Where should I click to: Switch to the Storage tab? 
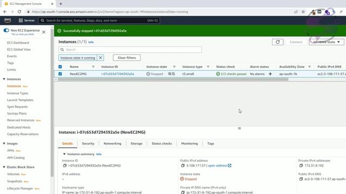[136, 143]
